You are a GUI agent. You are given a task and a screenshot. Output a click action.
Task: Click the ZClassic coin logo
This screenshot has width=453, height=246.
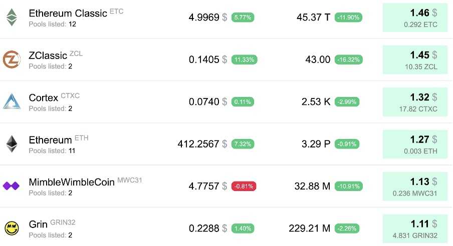click(x=12, y=59)
